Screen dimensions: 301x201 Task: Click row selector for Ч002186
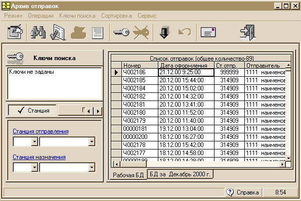(x=116, y=72)
